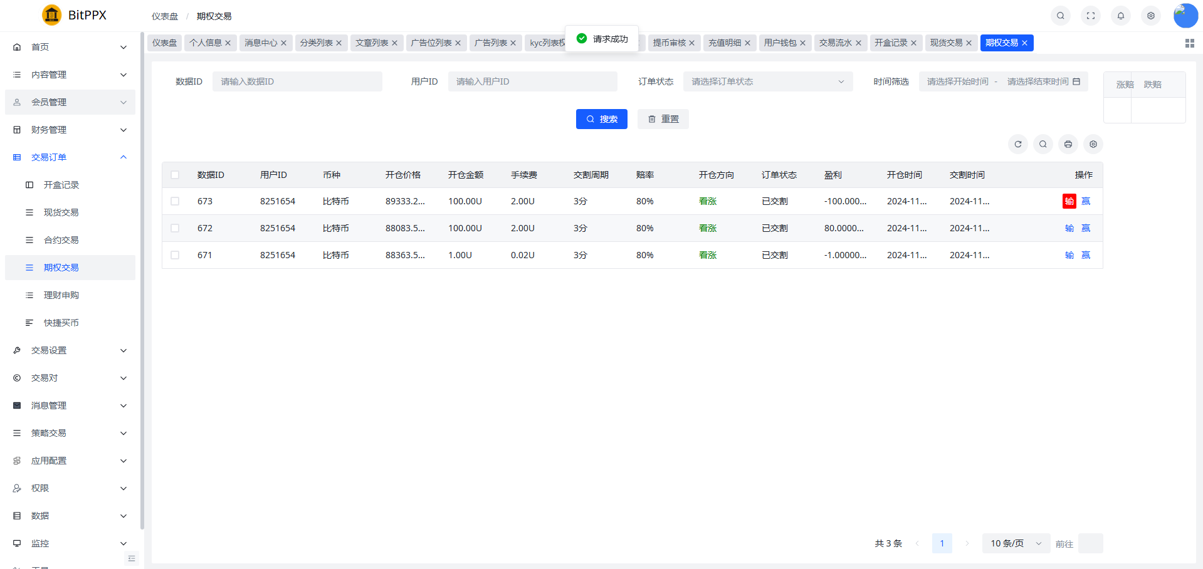Open the 订单状态 dropdown

767,81
